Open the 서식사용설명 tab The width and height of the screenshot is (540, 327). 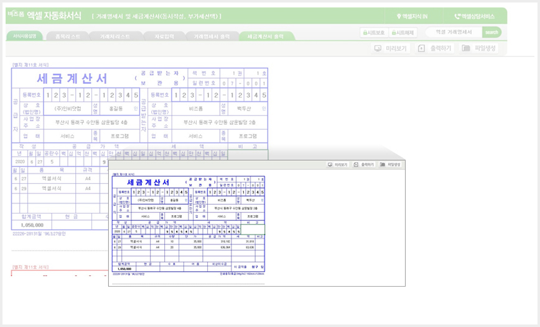pyautogui.click(x=24, y=36)
